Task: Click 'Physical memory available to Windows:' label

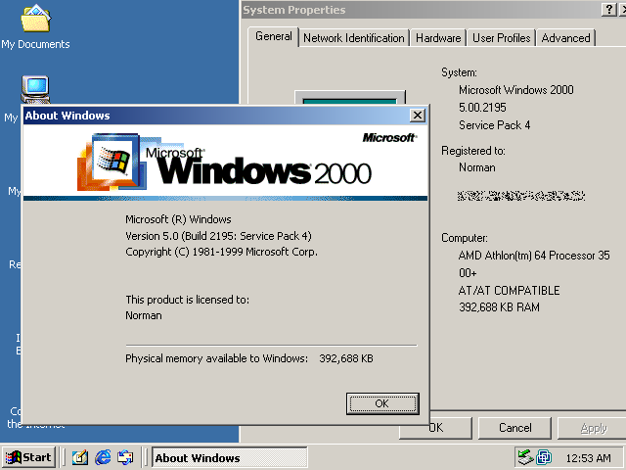Action: click(x=217, y=358)
